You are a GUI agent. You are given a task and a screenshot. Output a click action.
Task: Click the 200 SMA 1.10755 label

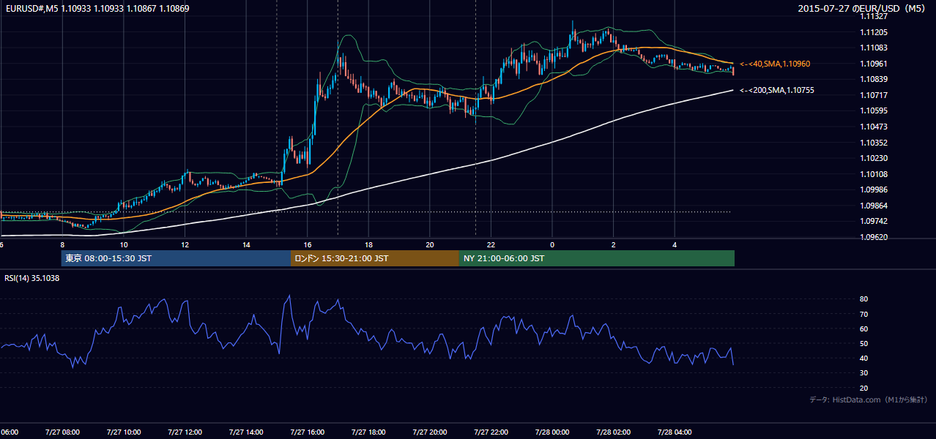coord(777,91)
